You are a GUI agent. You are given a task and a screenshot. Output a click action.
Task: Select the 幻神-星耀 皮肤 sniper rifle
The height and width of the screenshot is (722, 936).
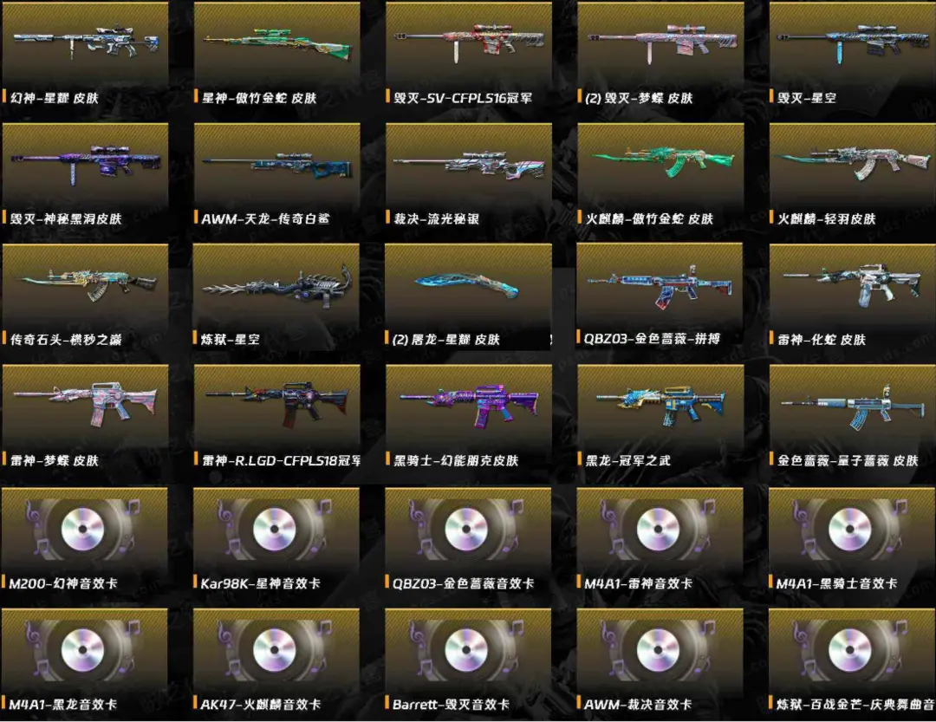click(85, 43)
